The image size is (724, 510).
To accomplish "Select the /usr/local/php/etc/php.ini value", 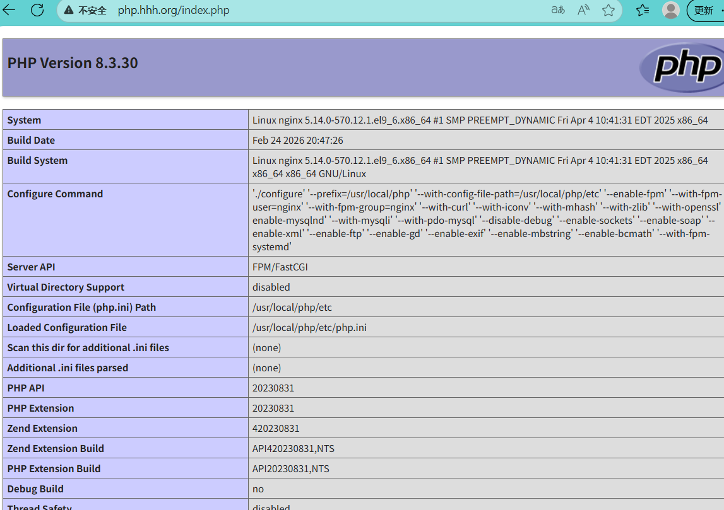I will [x=309, y=327].
